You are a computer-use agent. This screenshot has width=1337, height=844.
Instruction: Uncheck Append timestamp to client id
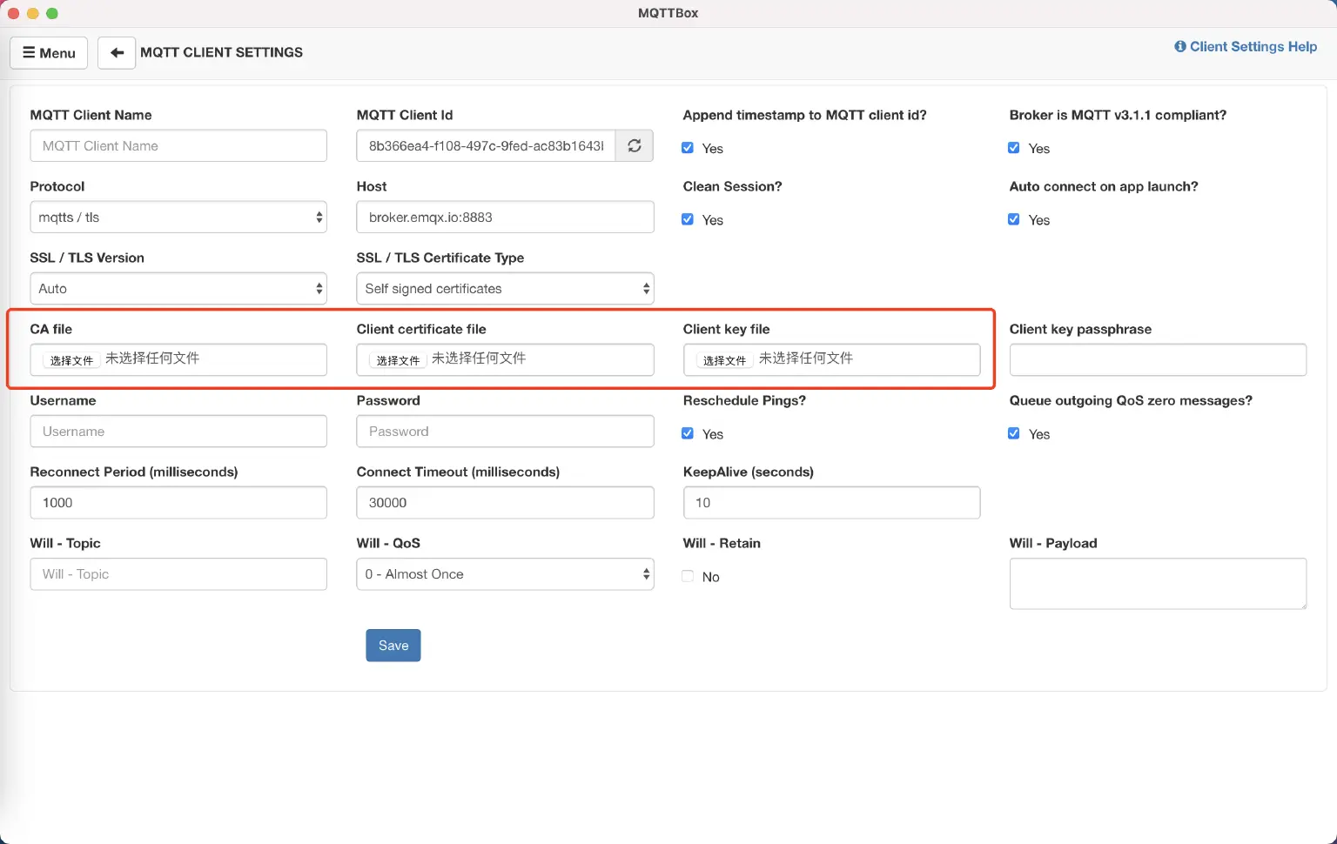688,148
